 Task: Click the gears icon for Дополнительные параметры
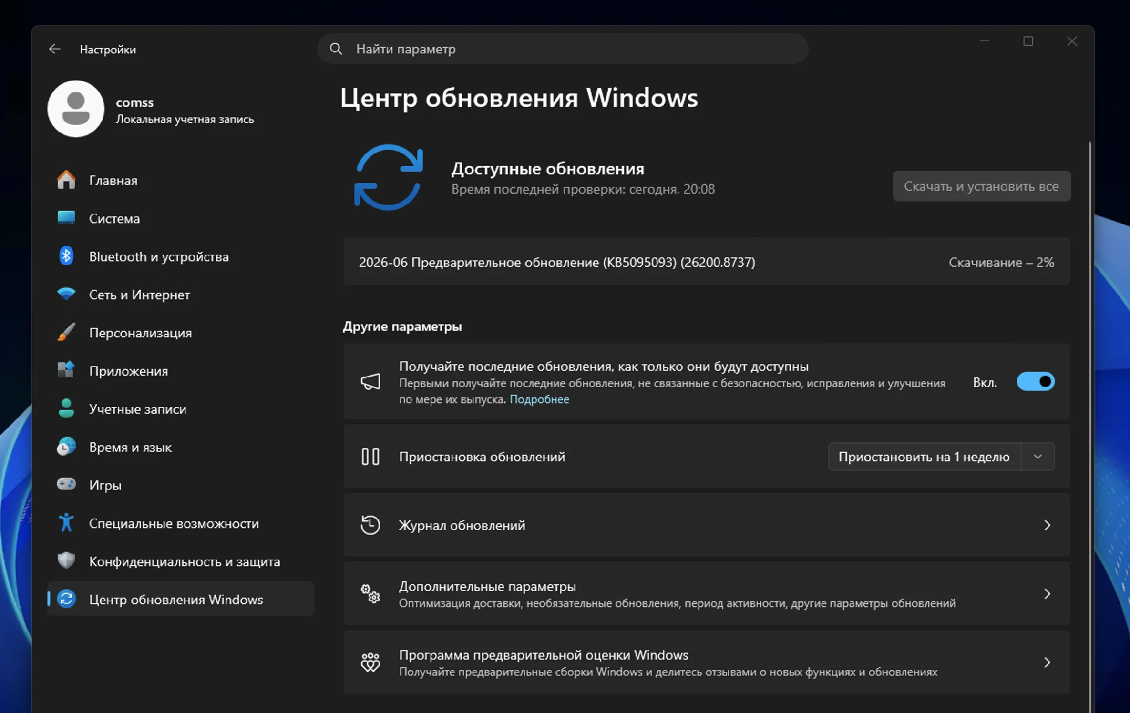(x=370, y=593)
